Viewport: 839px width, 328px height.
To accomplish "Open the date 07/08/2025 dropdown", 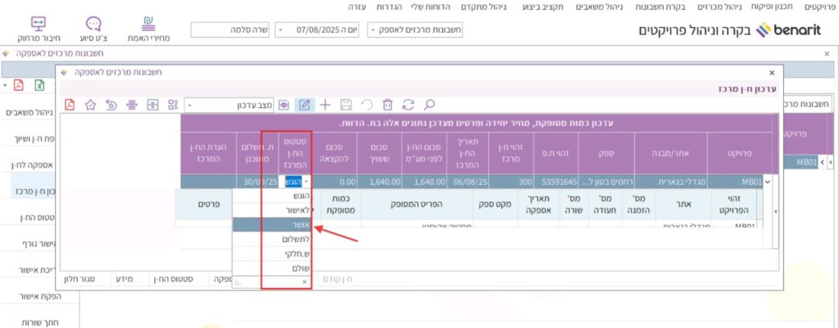I will pyautogui.click(x=283, y=30).
